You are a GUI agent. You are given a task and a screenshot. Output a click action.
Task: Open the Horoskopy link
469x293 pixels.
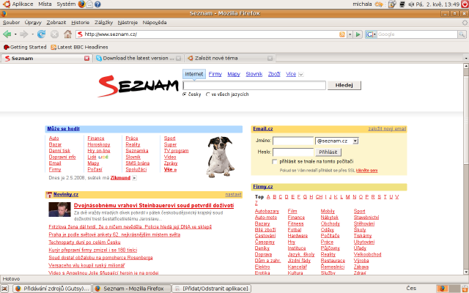coord(99,145)
